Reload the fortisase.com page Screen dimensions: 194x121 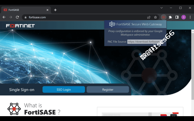pyautogui.click(x=17, y=17)
